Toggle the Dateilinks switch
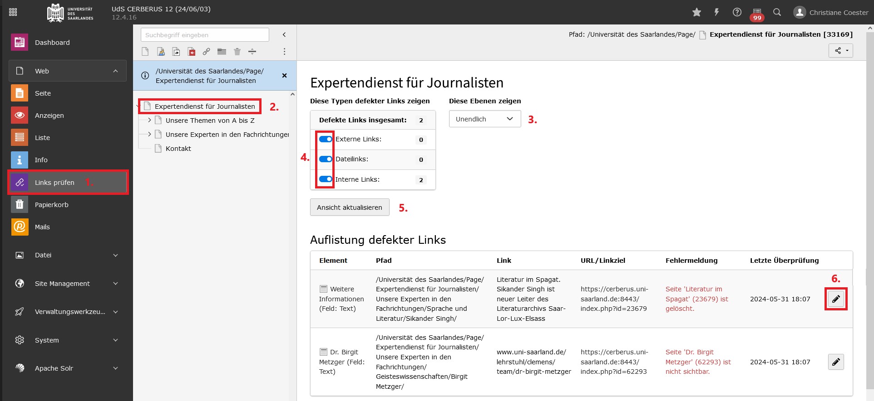 326,159
